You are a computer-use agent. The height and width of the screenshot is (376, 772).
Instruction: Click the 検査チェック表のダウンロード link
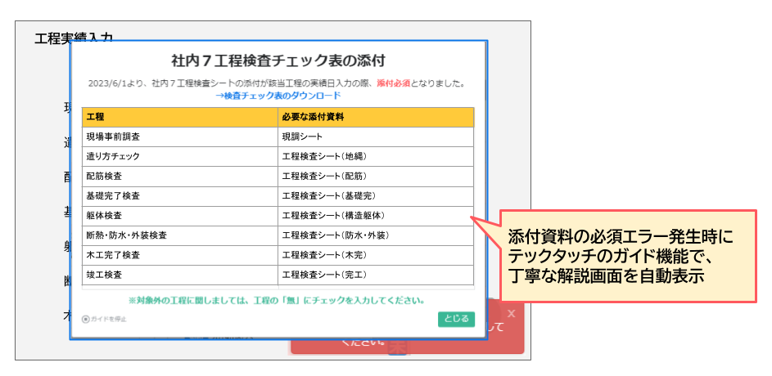coord(278,96)
